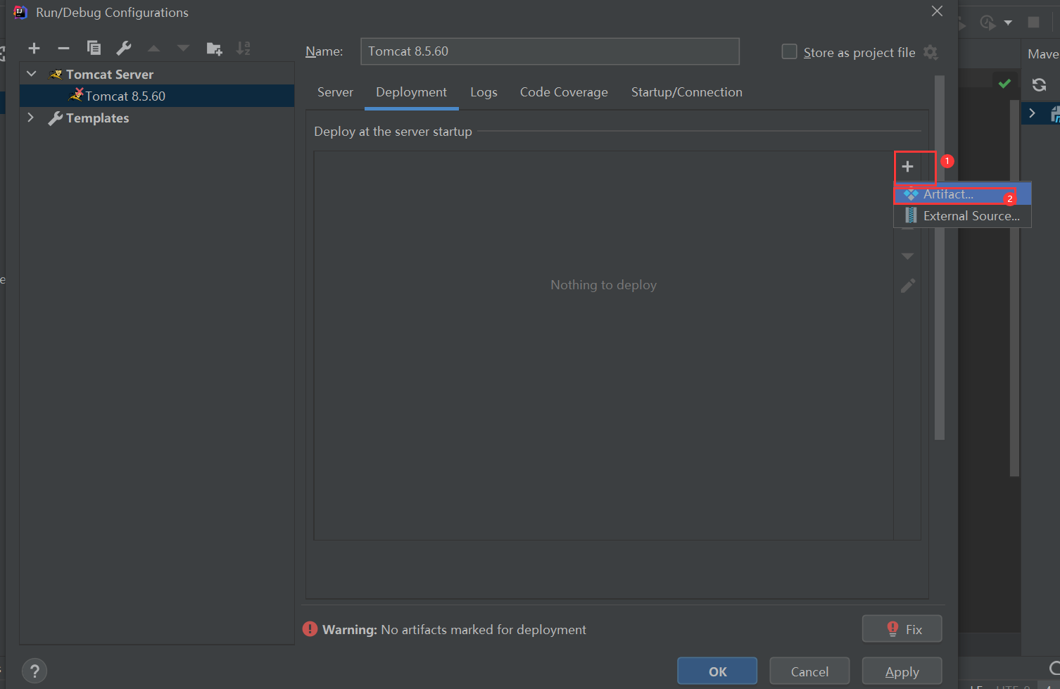Switch to the Code Coverage tab

click(x=564, y=92)
